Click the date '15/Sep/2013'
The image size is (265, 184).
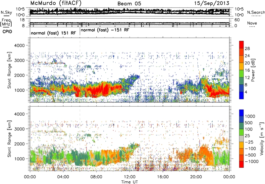coord(212,3)
